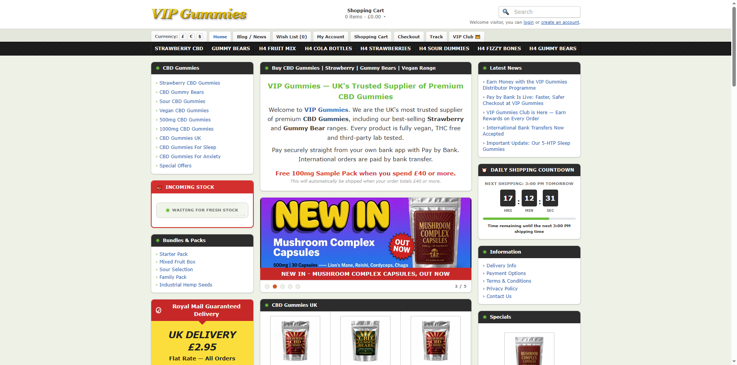Click the New In Mushroom Complex caption bar

tap(365, 274)
